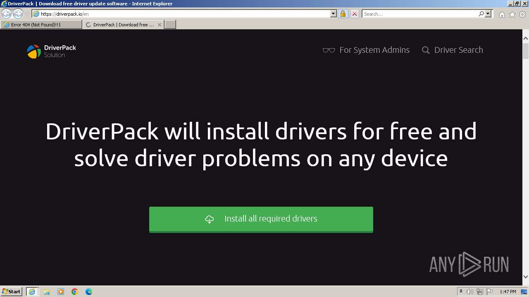The height and width of the screenshot is (297, 529).
Task: Click the scrollbar up arrow
Action: [x=525, y=38]
